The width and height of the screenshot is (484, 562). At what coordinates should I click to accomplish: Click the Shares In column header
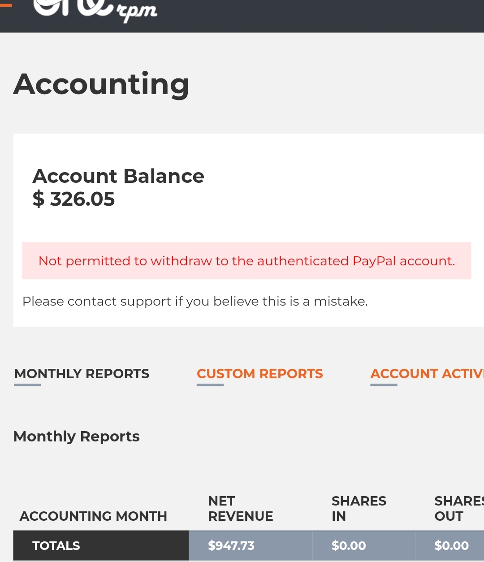point(359,509)
